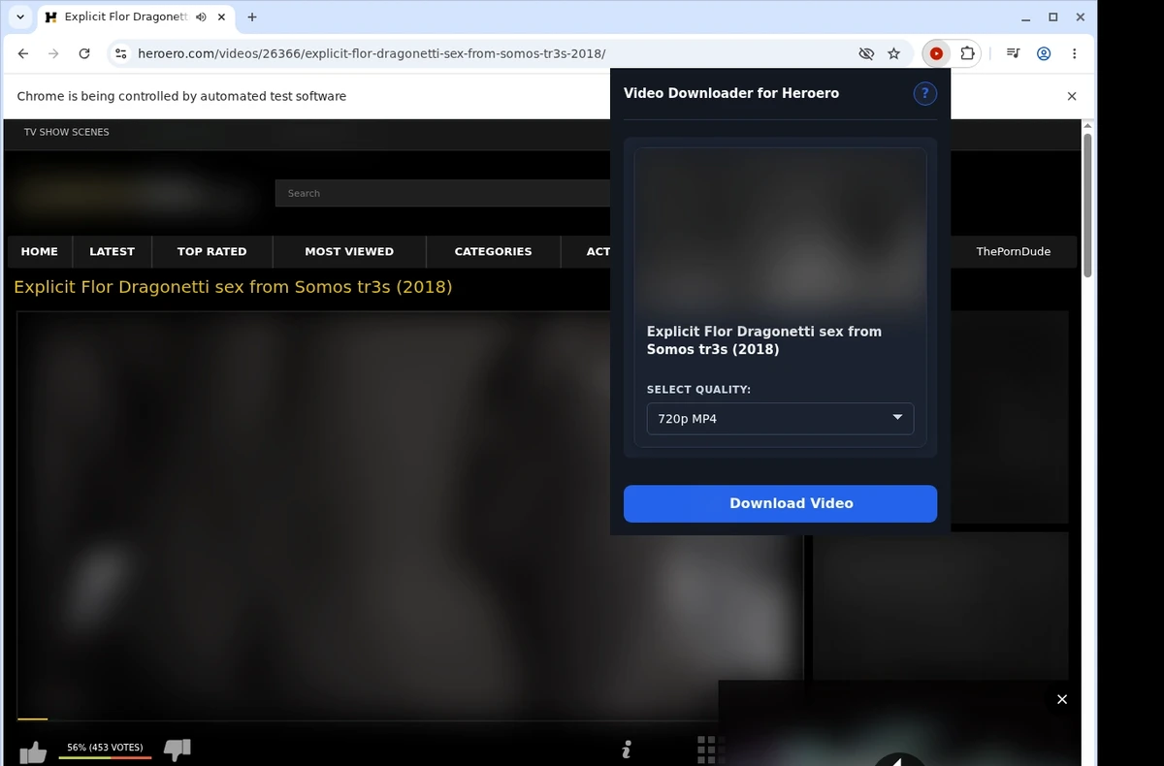Click the page vertical scrollbar
The height and width of the screenshot is (766, 1164).
[x=1087, y=206]
